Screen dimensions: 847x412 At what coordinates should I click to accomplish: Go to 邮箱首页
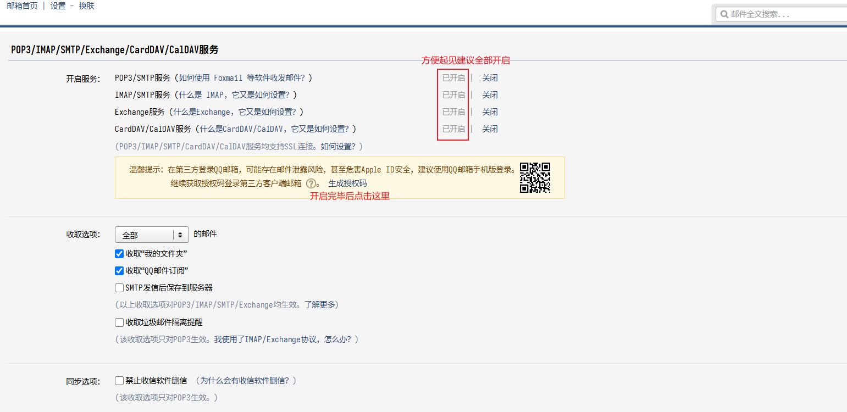(x=21, y=5)
